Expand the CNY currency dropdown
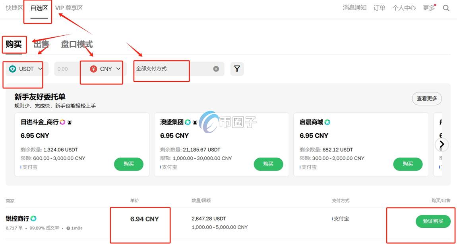 click(118, 69)
